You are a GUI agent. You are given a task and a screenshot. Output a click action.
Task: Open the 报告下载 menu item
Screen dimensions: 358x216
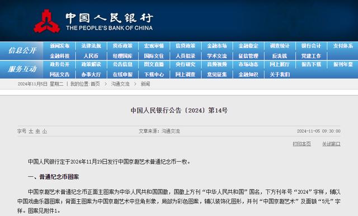[x=311, y=65]
